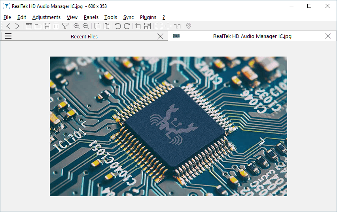
Task: Close the RealTek HD Audio Manager IC.jpg tab
Action: click(328, 36)
